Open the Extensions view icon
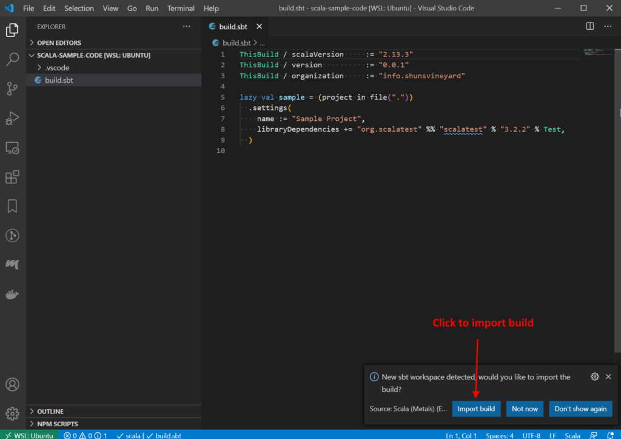 coord(12,177)
